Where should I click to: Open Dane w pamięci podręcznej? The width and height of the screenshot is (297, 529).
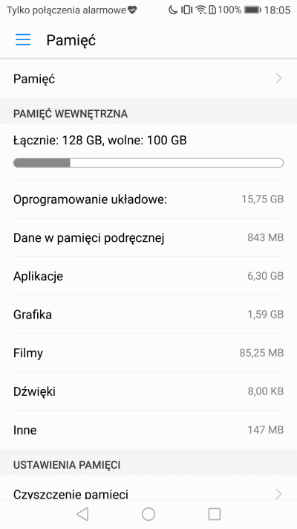[148, 238]
